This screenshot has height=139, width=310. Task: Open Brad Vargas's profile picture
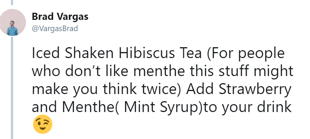(x=12, y=22)
